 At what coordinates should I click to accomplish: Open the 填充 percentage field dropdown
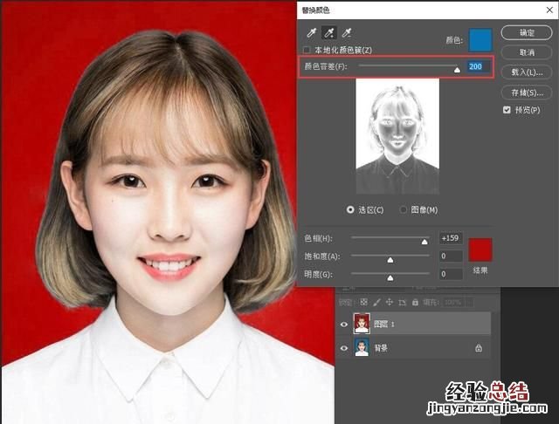tap(470, 303)
